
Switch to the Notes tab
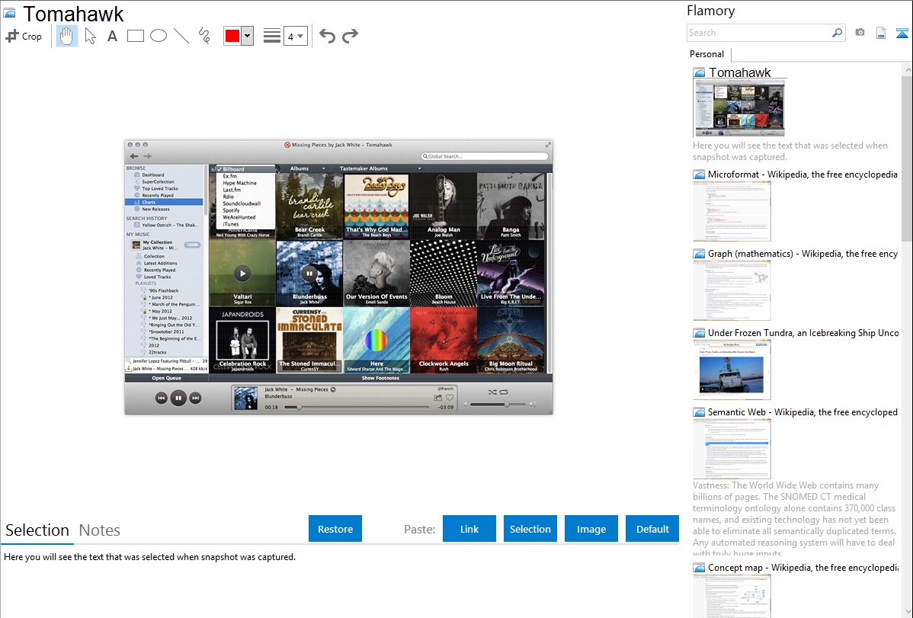point(100,530)
